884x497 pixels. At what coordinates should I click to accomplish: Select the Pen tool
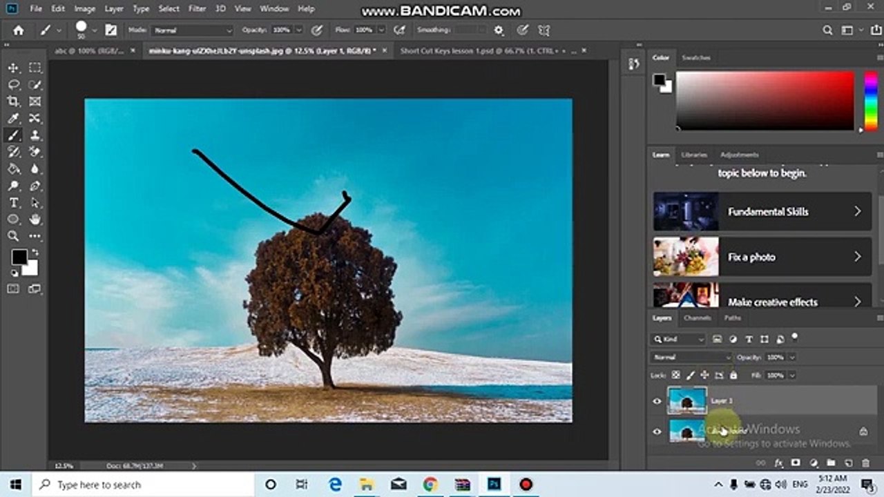[35, 186]
